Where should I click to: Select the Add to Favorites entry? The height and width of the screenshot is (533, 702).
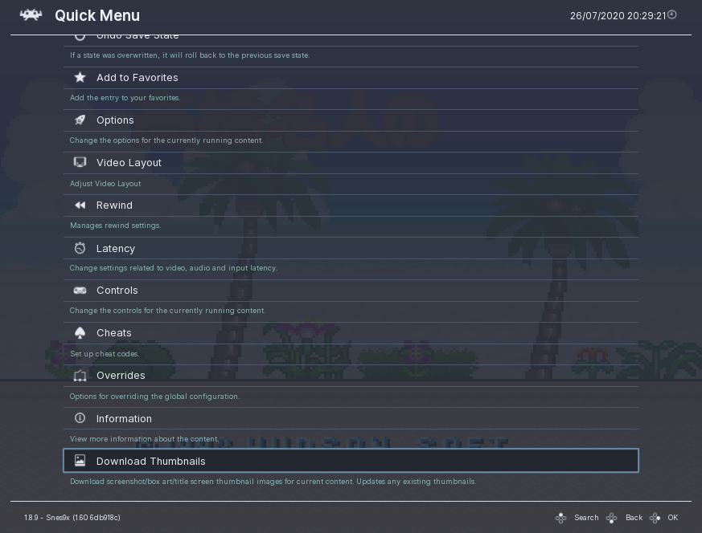point(351,78)
